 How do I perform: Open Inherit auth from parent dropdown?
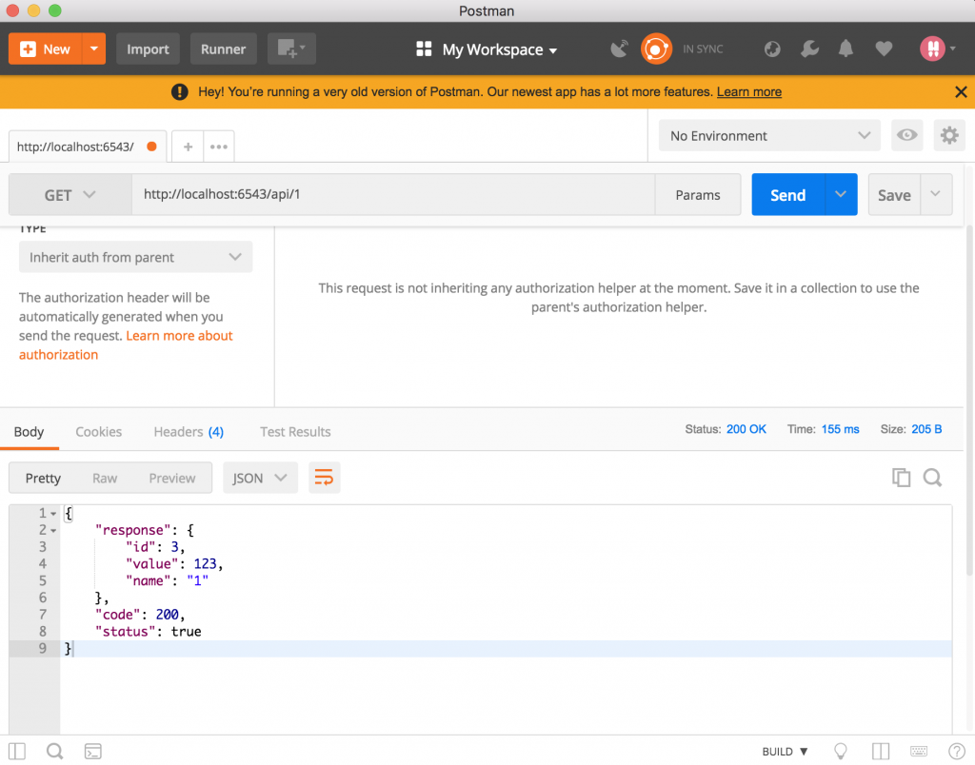point(135,257)
